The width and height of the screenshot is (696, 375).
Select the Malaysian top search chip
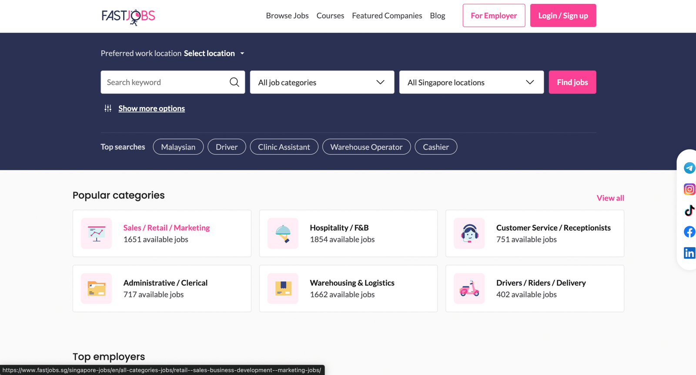tap(178, 147)
